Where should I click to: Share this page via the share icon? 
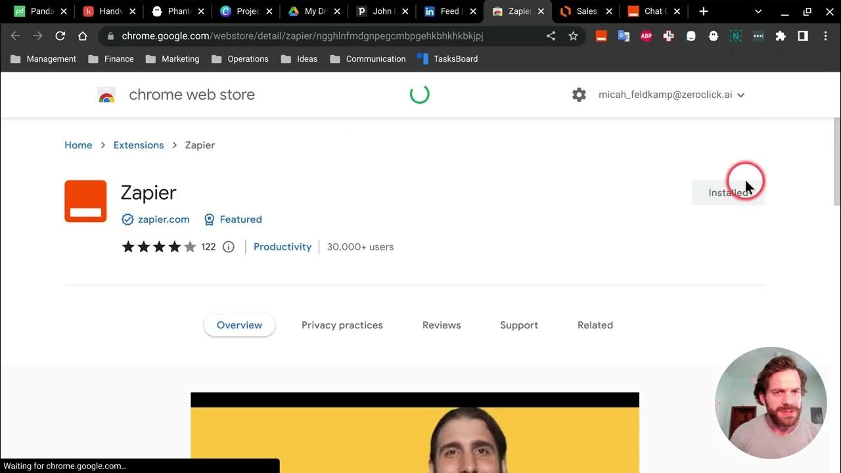point(551,36)
